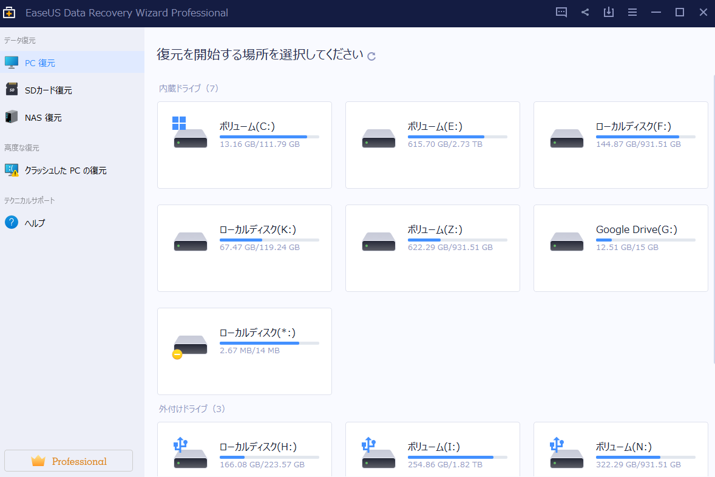Refresh the drive list with the reload icon

(x=371, y=56)
